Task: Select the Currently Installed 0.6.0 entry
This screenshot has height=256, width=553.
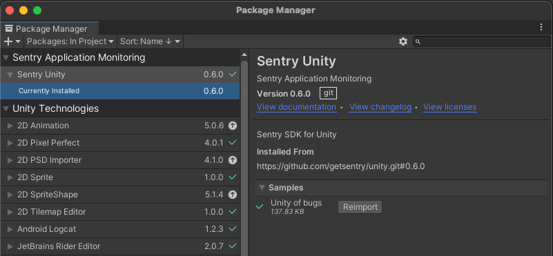Action: point(120,91)
